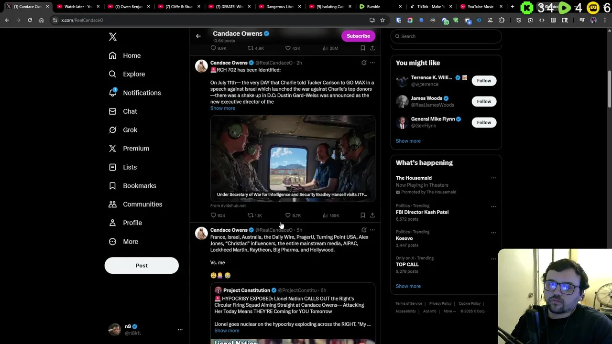Open Chat from the sidebar
This screenshot has height=344, width=612.
[x=123, y=111]
